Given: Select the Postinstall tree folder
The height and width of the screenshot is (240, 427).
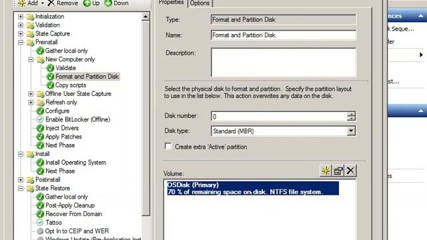Looking at the screenshot, I should pos(47,180).
